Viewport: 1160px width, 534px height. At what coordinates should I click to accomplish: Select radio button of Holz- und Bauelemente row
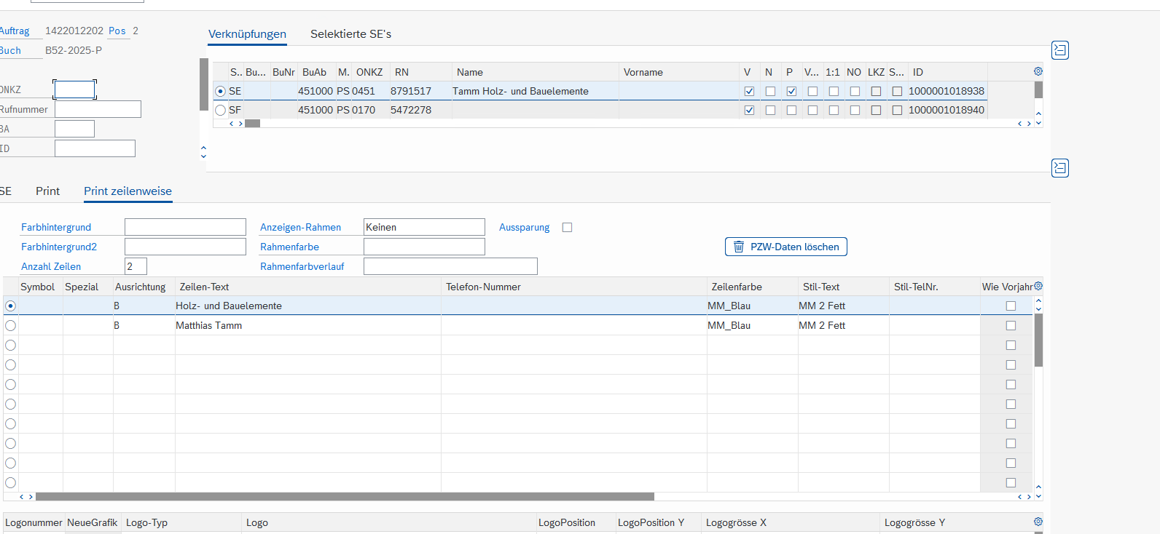[x=10, y=306]
